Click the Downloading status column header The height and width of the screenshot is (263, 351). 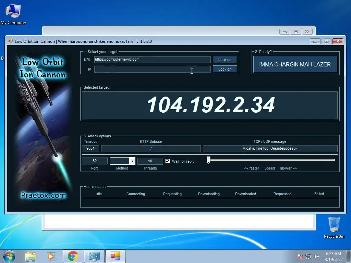[x=209, y=194]
